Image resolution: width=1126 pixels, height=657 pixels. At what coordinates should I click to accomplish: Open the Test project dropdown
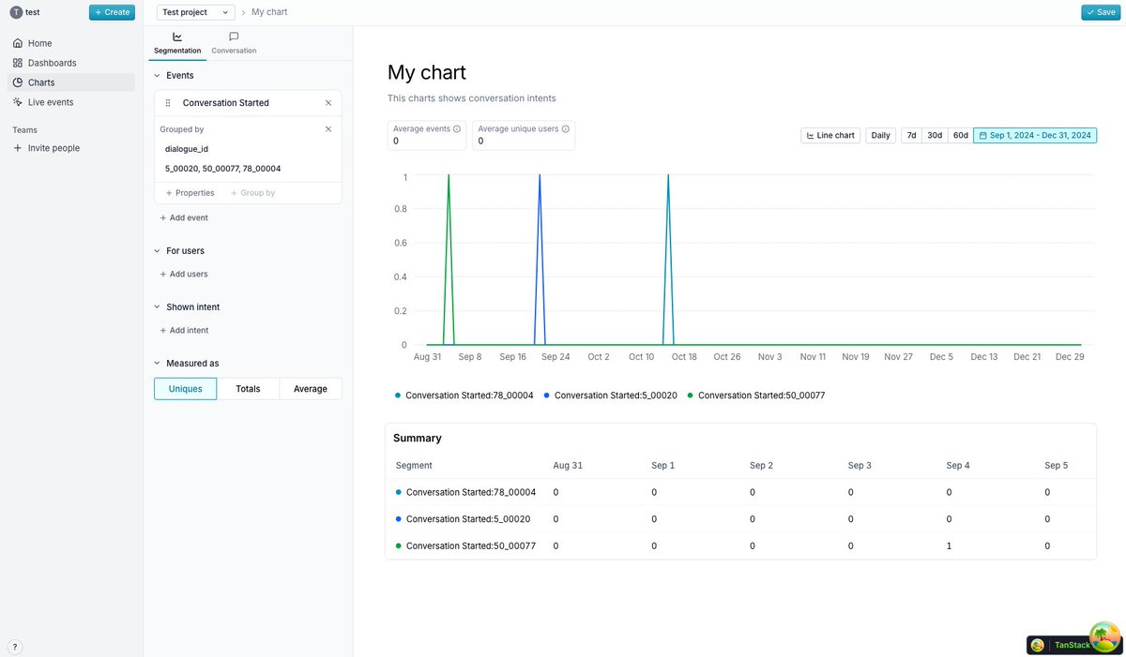196,12
